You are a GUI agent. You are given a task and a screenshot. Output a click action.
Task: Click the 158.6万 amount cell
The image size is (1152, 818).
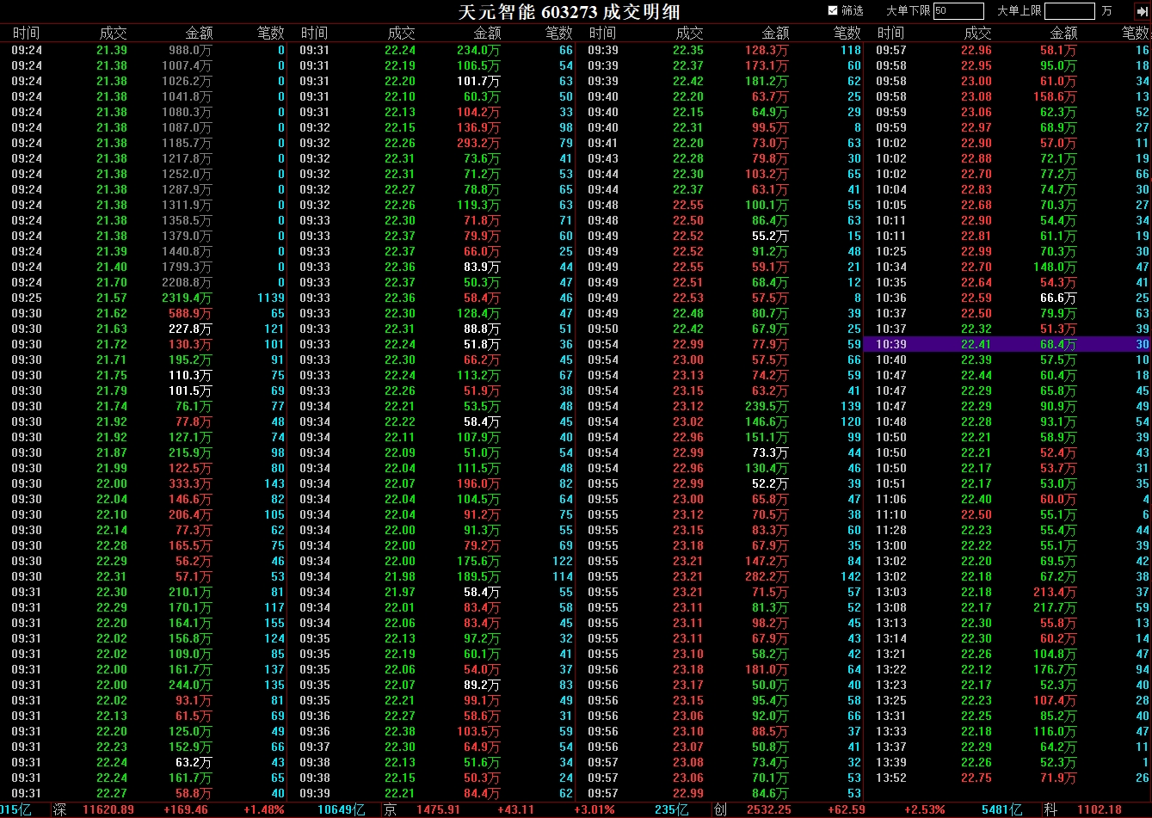tap(1055, 96)
